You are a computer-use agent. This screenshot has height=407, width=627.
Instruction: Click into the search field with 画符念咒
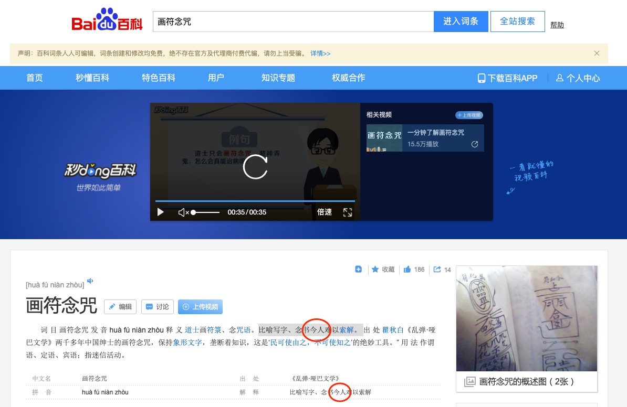coord(293,22)
